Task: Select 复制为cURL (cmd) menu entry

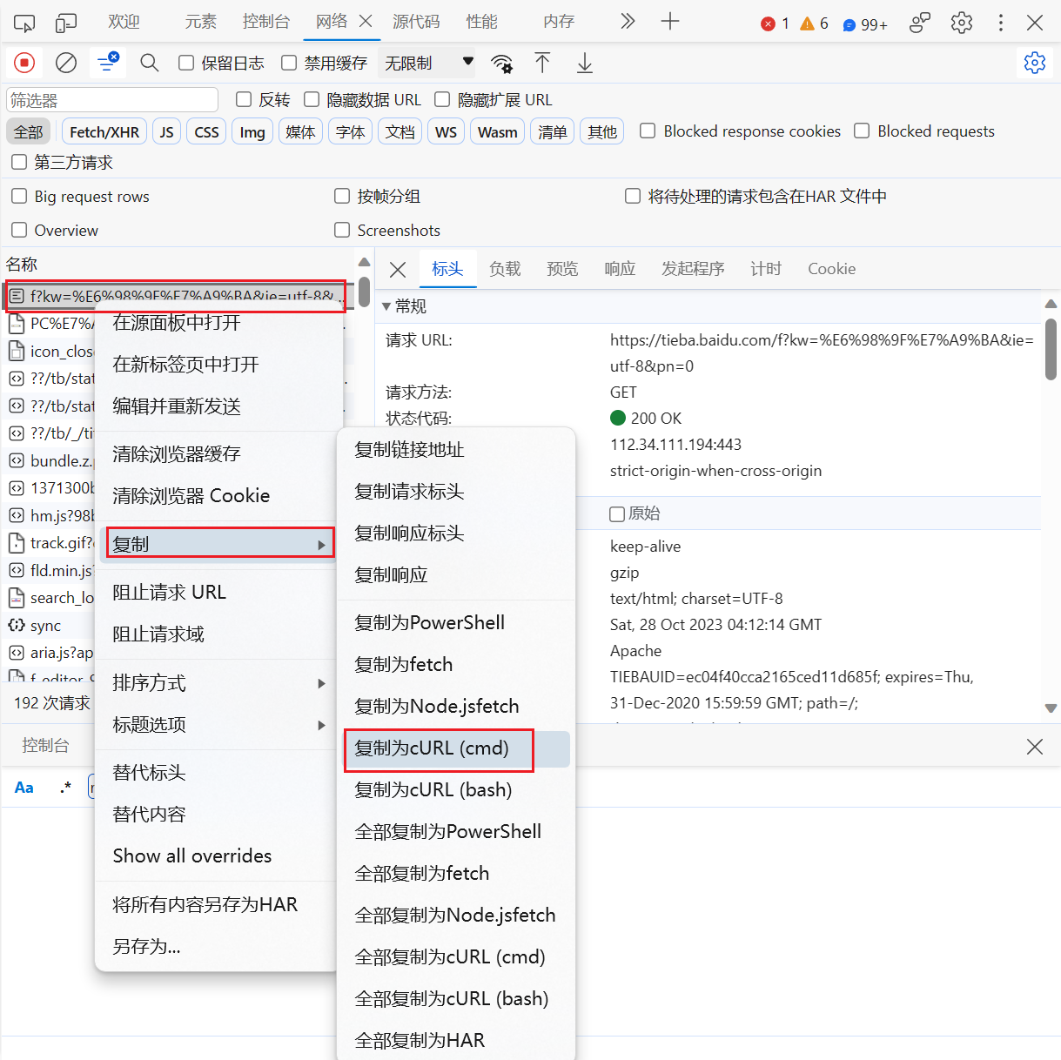Action: click(439, 748)
